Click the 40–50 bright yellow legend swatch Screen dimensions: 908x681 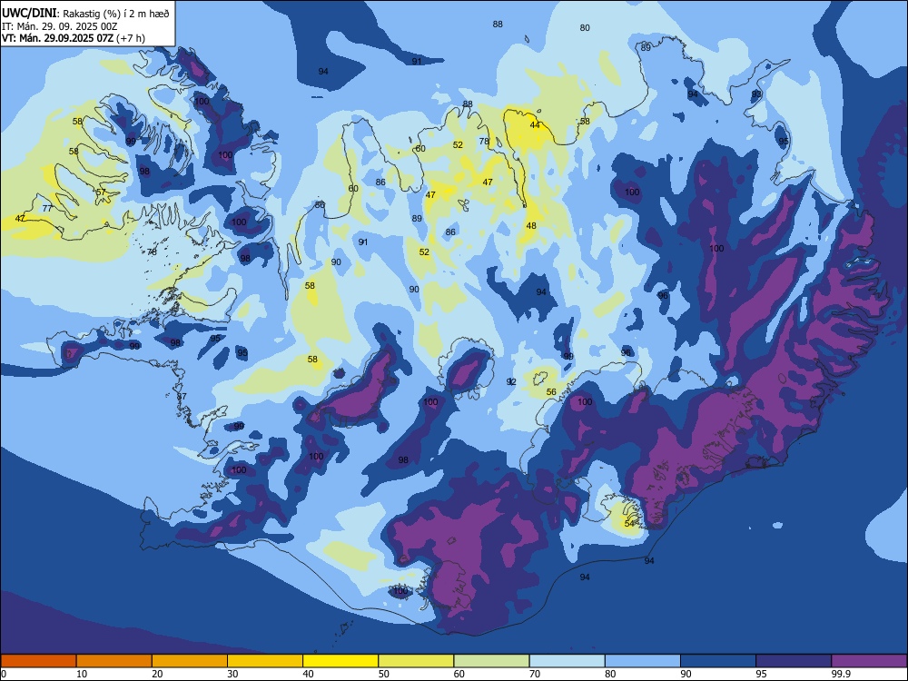(x=340, y=661)
